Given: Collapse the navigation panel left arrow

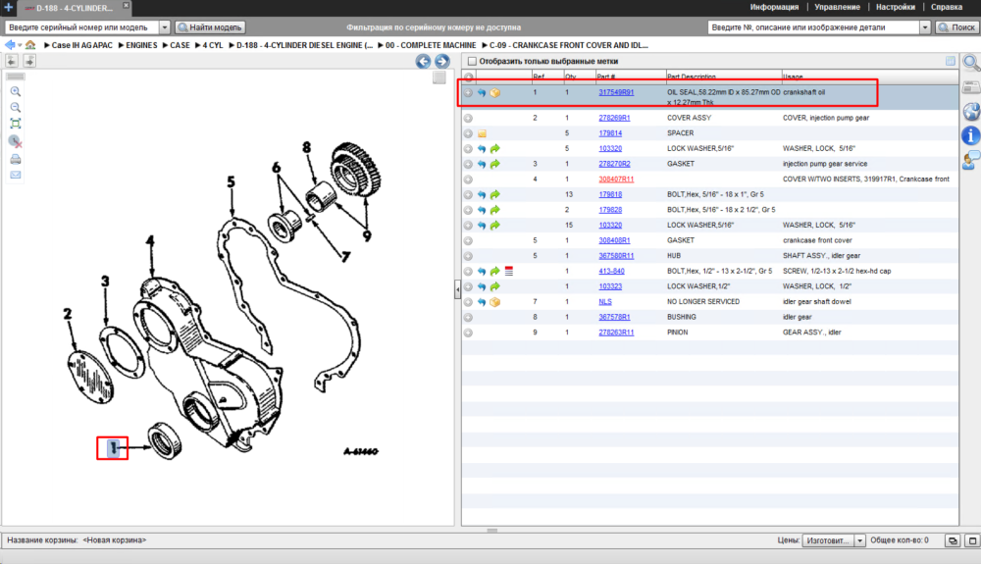Looking at the screenshot, I should pos(12,61).
